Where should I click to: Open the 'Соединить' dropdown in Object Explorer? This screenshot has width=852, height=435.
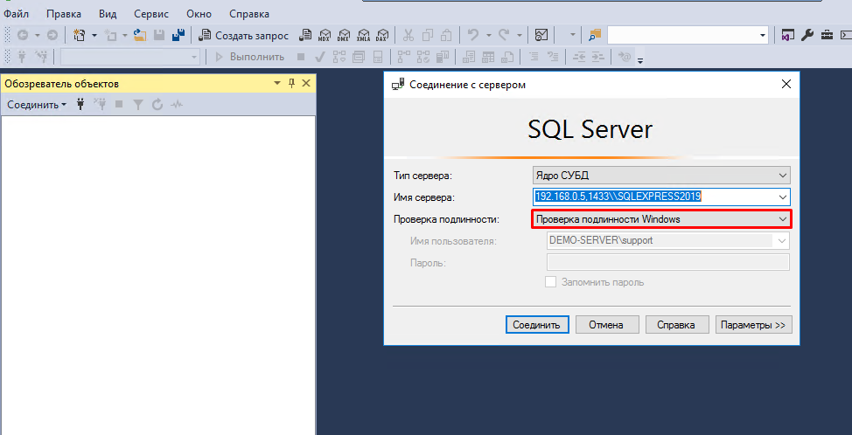(x=37, y=105)
